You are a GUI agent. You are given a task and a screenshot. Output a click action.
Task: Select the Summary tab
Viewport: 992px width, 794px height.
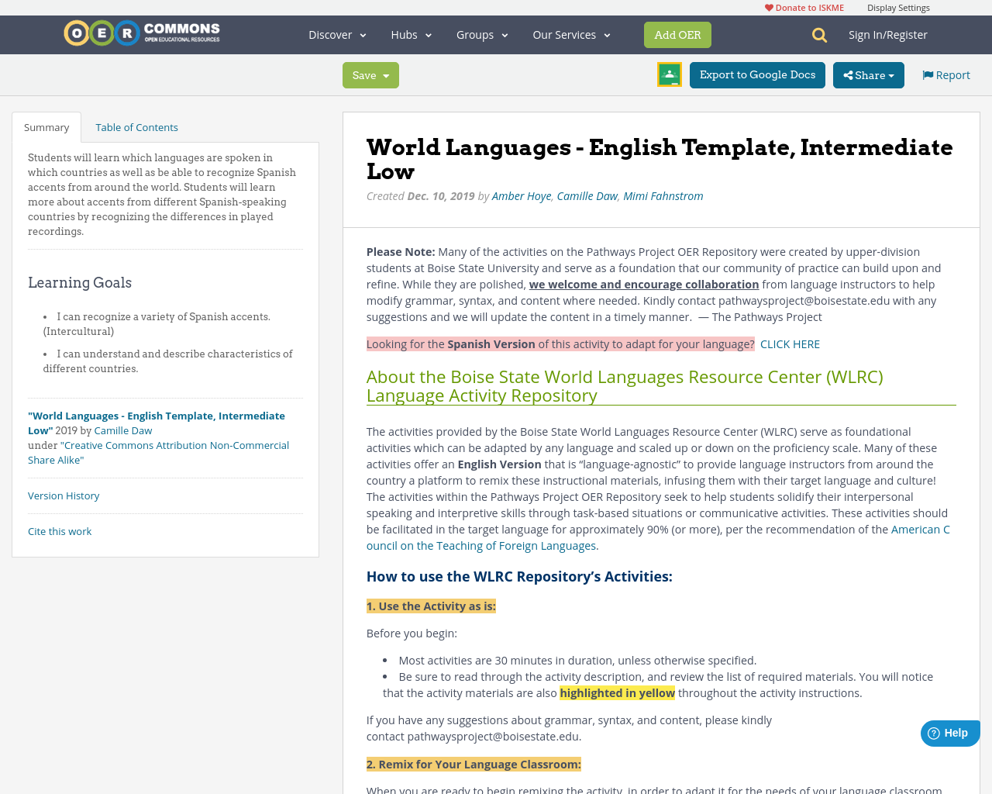(x=46, y=126)
